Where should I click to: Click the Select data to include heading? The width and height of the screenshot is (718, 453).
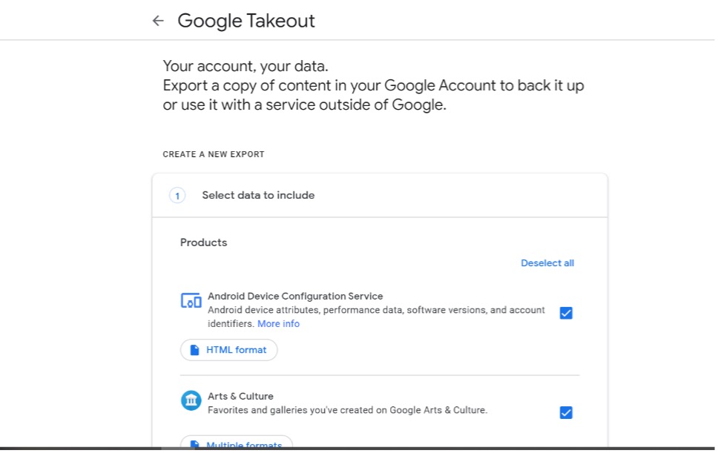(x=258, y=196)
